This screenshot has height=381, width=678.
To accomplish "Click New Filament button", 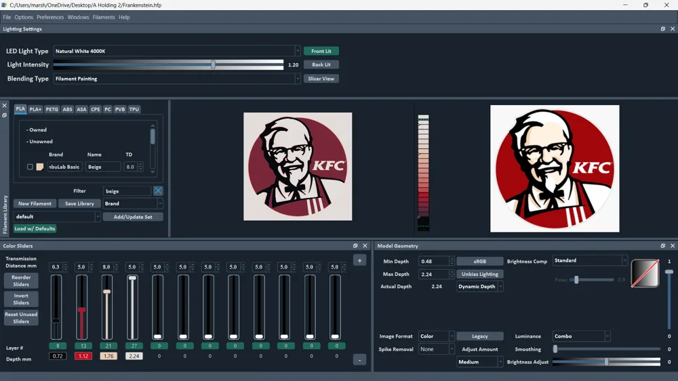I will click(x=35, y=203).
